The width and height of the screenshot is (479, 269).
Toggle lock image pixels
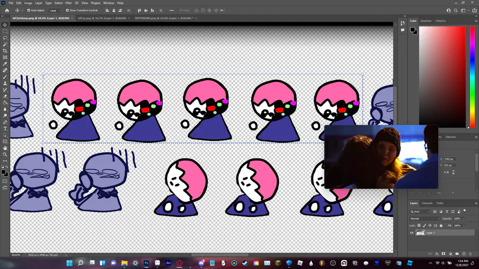tap(424, 226)
